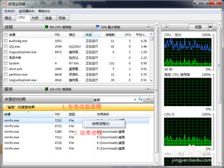This screenshot has height=168, width=224.
Task: Tick checkbox for SogouExplorer.exe PID 4916
Action: (x=6, y=80)
